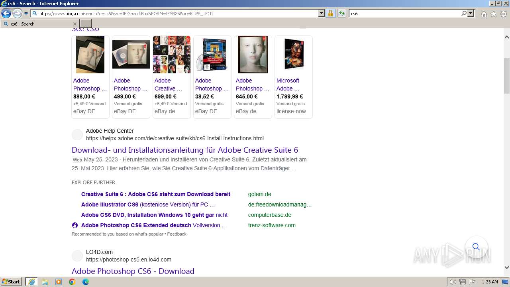The image size is (510, 287).
Task: Click the browser Back arrow button
Action: click(x=6, y=14)
